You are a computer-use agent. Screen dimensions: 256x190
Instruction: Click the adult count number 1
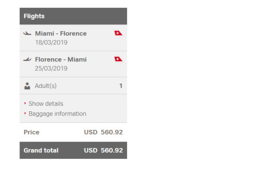pos(121,86)
